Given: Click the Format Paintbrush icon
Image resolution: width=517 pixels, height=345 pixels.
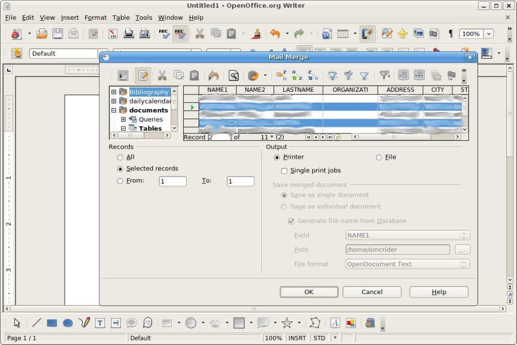Looking at the screenshot, I should click(x=255, y=34).
